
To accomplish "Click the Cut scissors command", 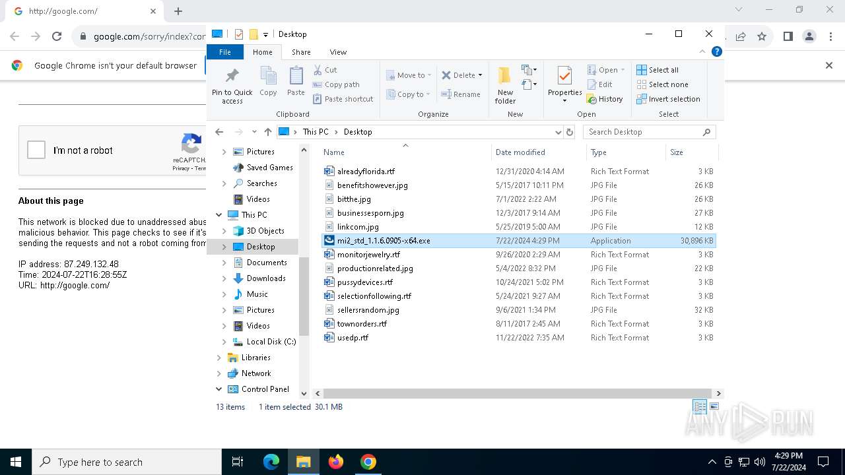I will pyautogui.click(x=325, y=70).
